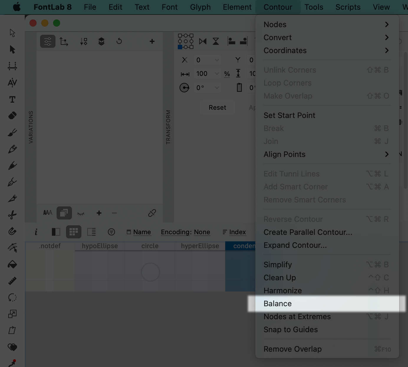The width and height of the screenshot is (408, 367).
Task: Select the Knife tool
Action: point(12,199)
